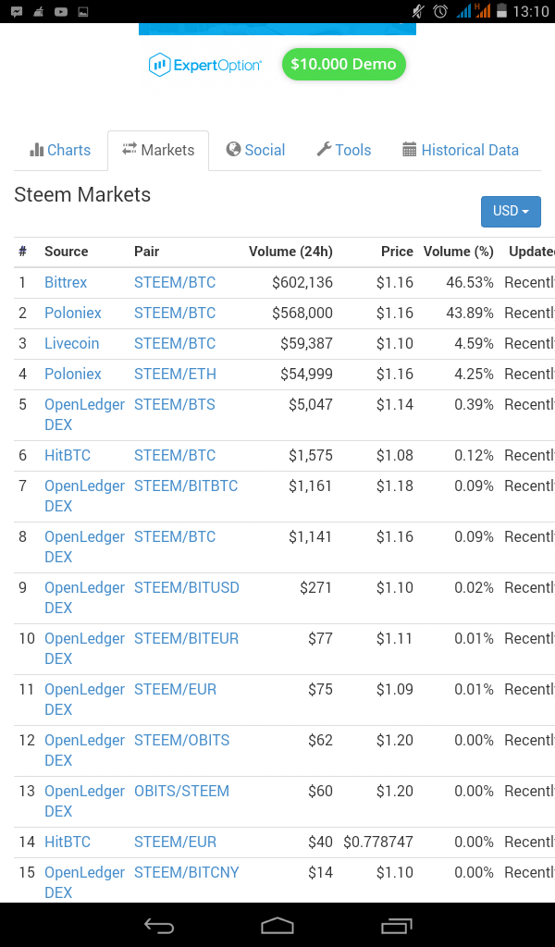
Task: Open the STEEM/BTS pair link
Action: [175, 404]
